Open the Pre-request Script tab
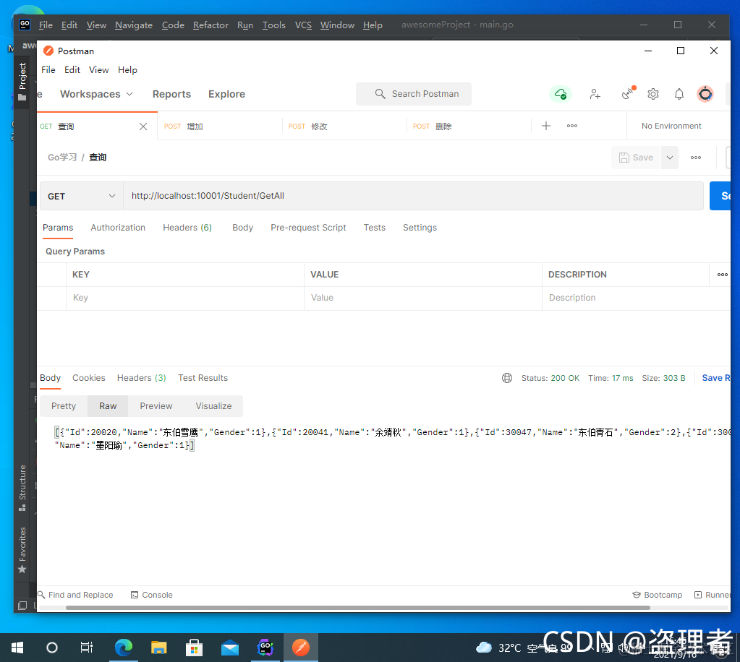The width and height of the screenshot is (740, 662). 308,227
